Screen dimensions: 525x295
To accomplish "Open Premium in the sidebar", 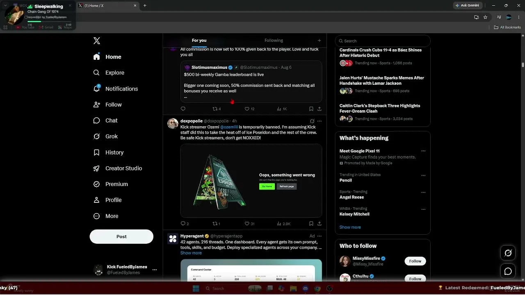I will click(110, 184).
